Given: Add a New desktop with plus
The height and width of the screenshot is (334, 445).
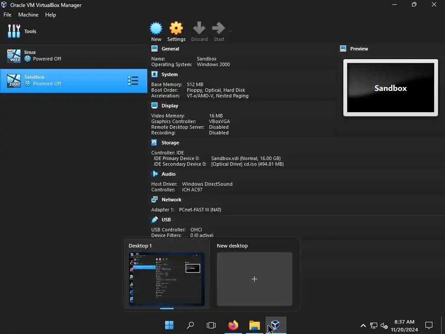Looking at the screenshot, I should coord(254,279).
